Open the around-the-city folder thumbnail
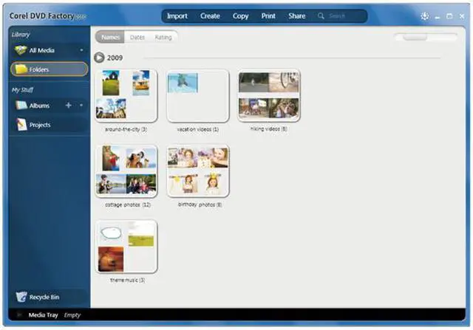Screen dimensions: 473x330 [x=126, y=95]
